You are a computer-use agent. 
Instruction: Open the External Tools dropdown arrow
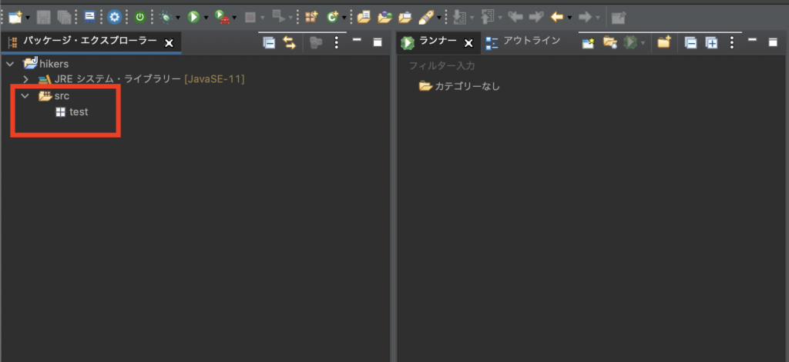click(234, 18)
